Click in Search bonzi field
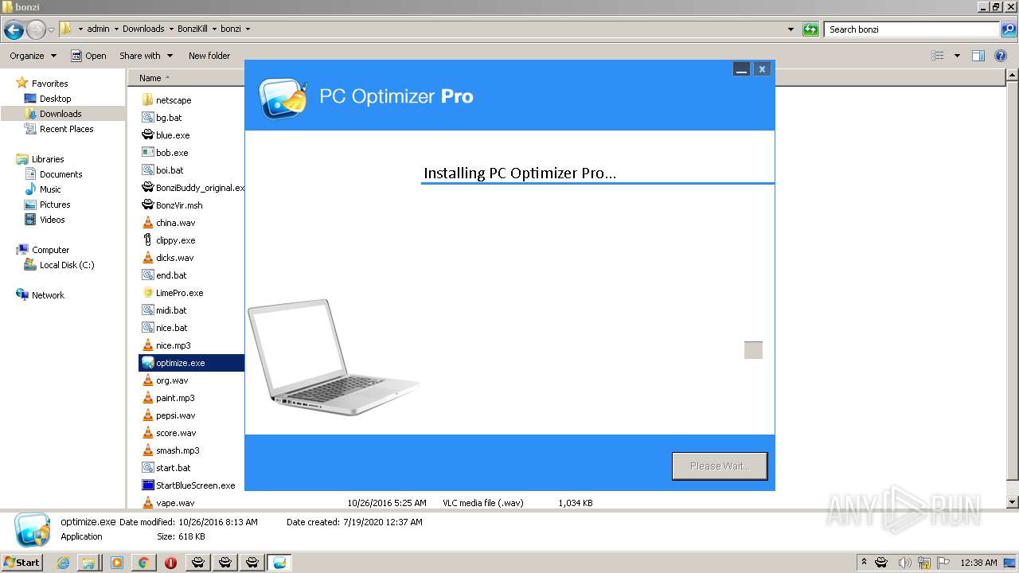1019x573 pixels. pos(912,29)
